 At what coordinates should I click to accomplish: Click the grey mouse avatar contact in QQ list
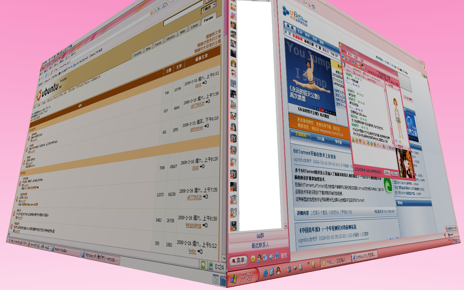click(x=234, y=213)
